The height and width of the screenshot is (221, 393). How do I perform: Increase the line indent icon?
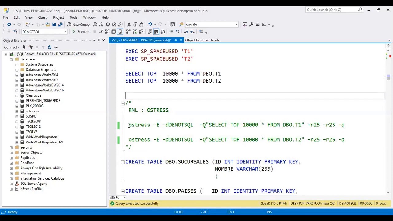pos(192,32)
